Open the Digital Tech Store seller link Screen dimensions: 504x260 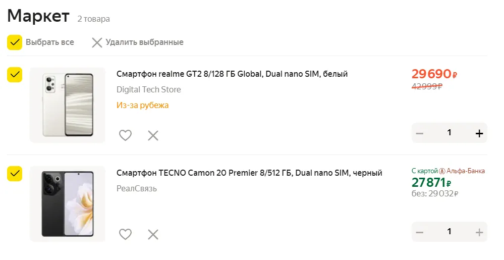[148, 90]
